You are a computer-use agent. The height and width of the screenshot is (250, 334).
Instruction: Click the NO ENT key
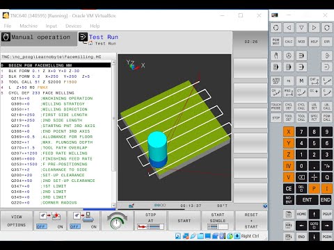[x=289, y=200]
